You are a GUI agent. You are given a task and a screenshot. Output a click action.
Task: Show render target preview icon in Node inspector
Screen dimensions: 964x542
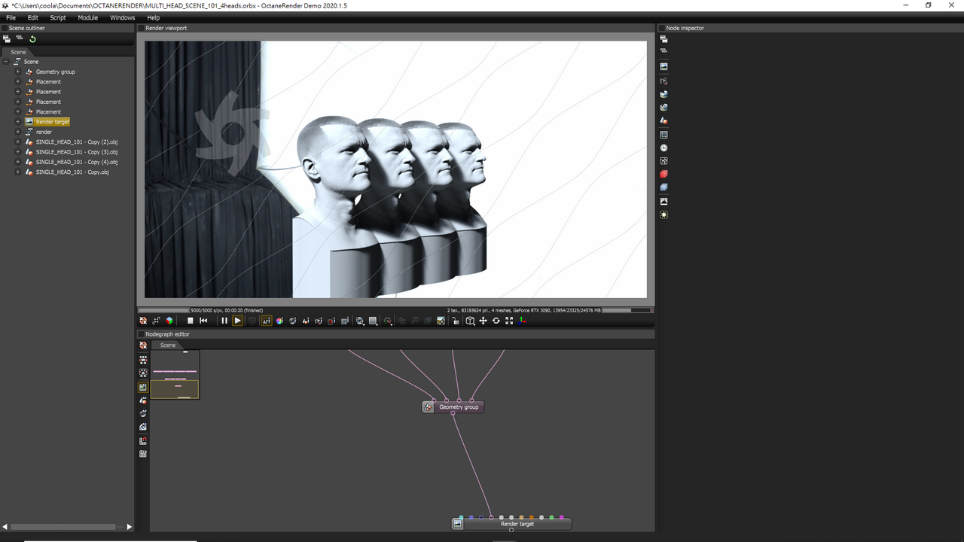point(664,66)
